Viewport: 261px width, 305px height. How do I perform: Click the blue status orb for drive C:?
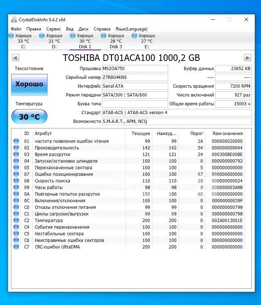pyautogui.click(x=11, y=36)
